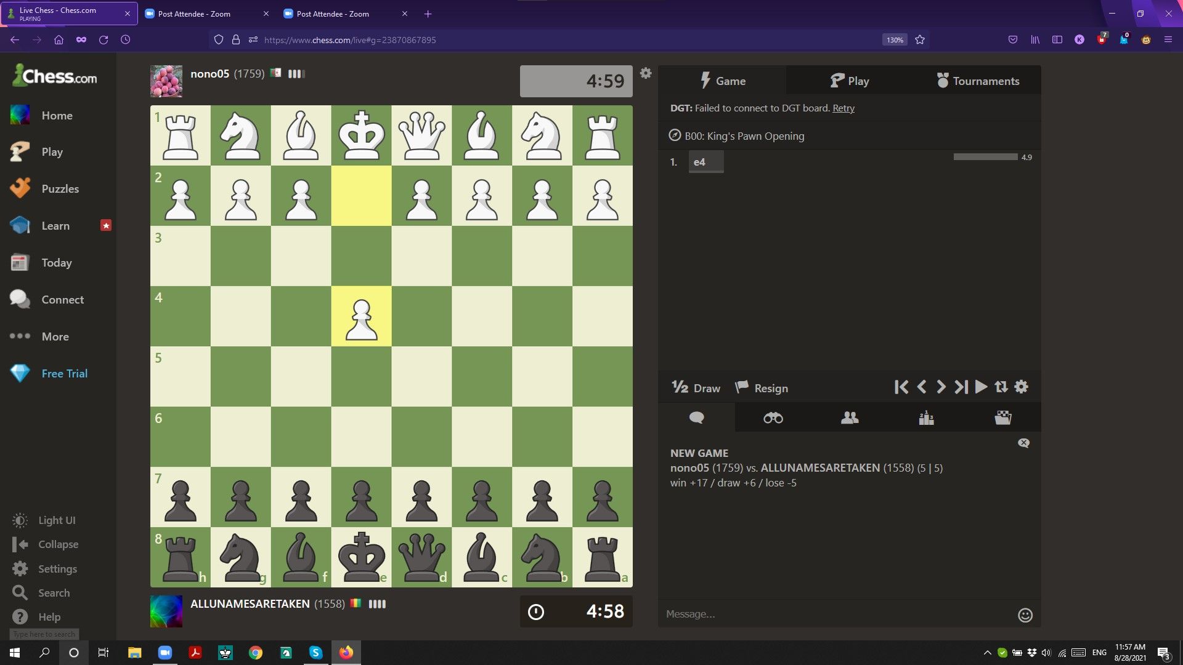Screen dimensions: 1183x665
Task: Start autoplay of the moves
Action: point(982,387)
